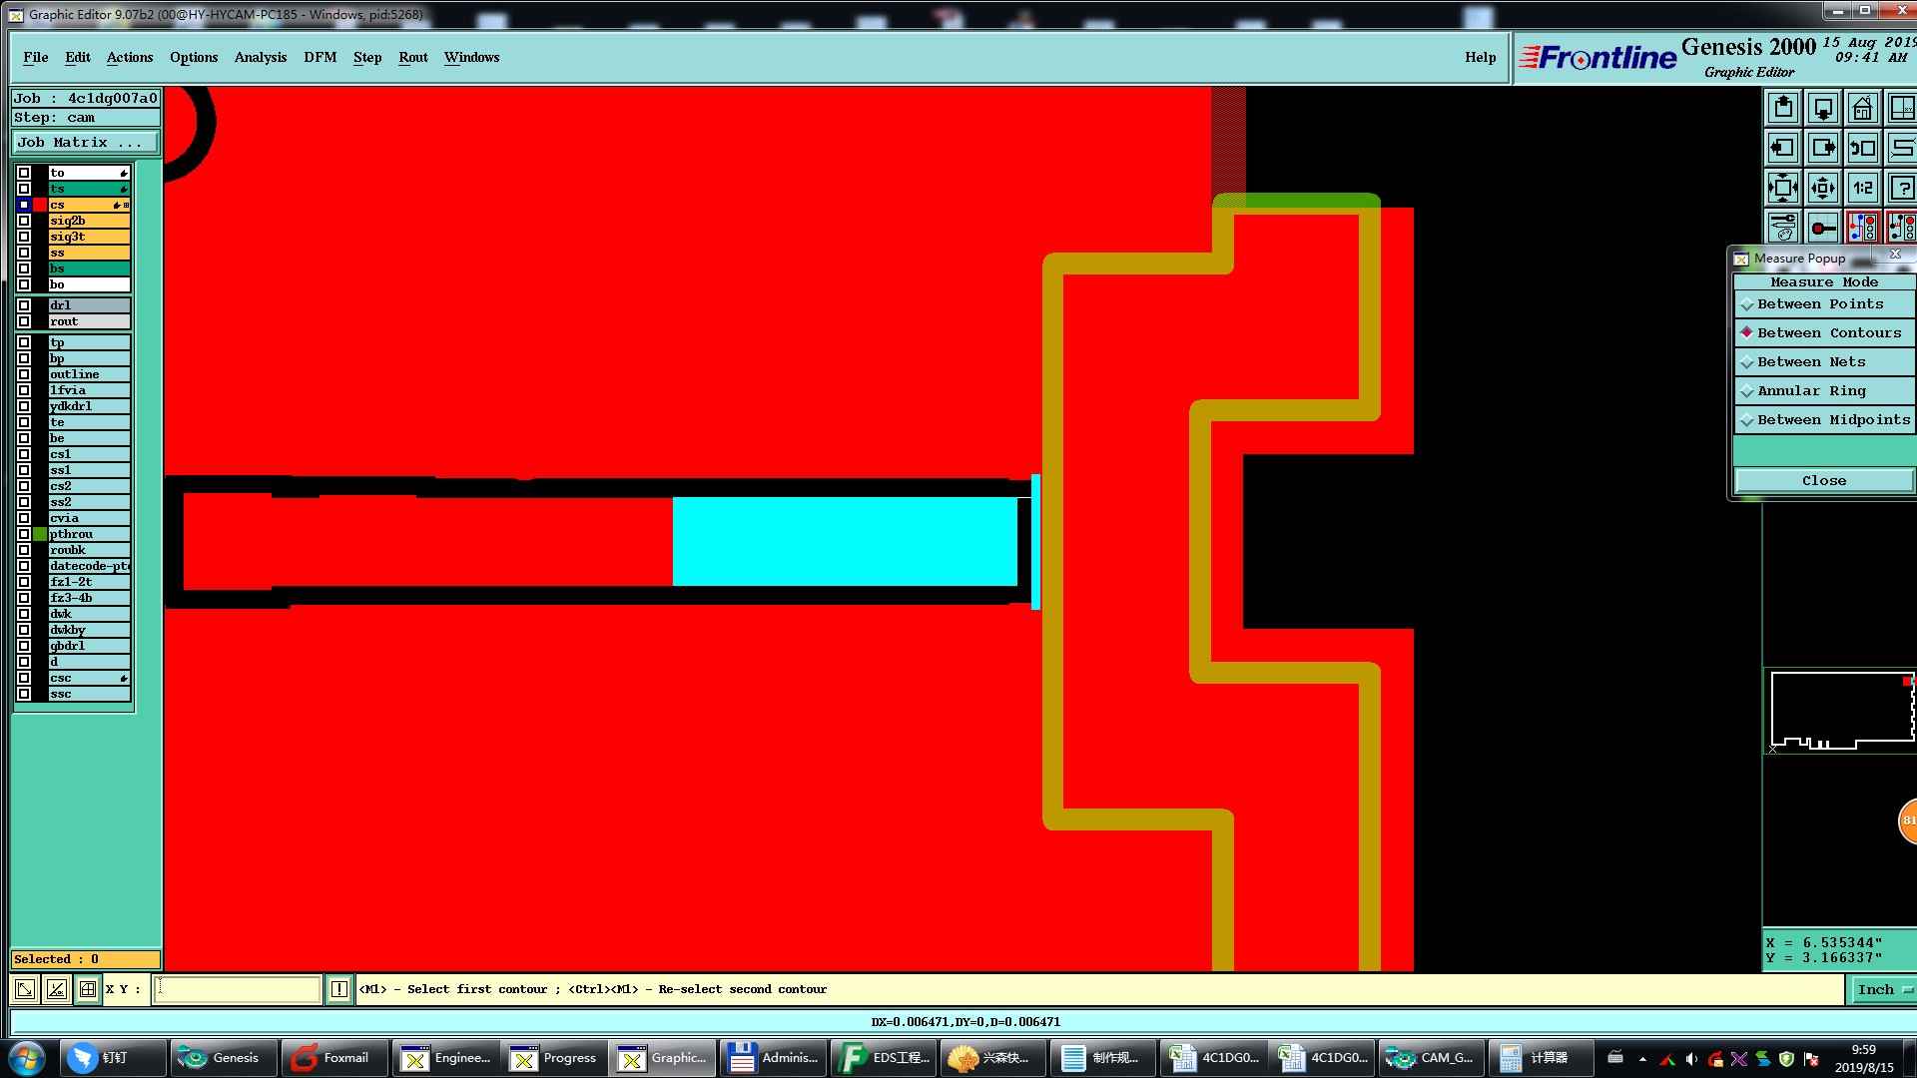The image size is (1917, 1078).
Task: Click the 1:2 zoom scale icon
Action: [x=1862, y=188]
